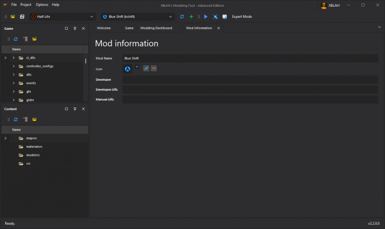Screen dimensions: 385x229
Task: Select the mapsrc folder
Action: (31, 138)
